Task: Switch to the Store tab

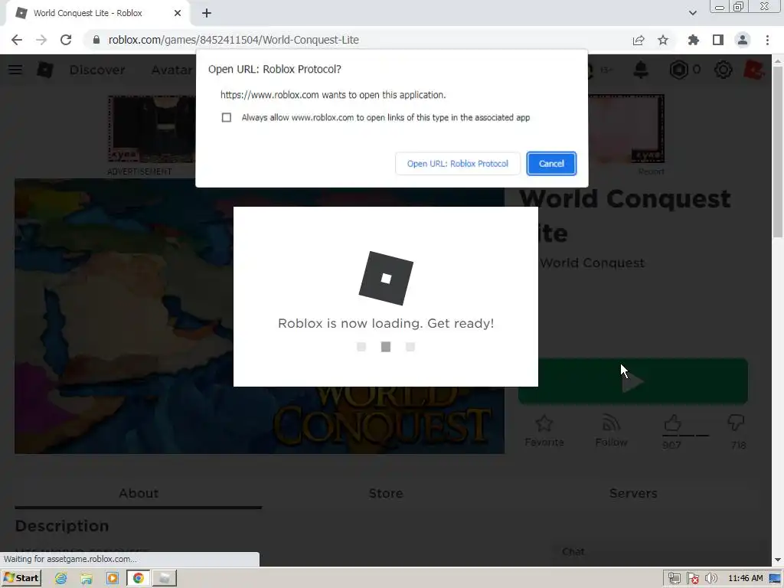Action: pyautogui.click(x=386, y=494)
